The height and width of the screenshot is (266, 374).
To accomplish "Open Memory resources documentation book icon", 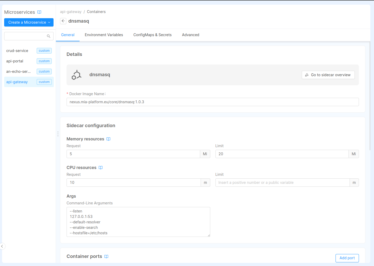I will tap(108, 139).
